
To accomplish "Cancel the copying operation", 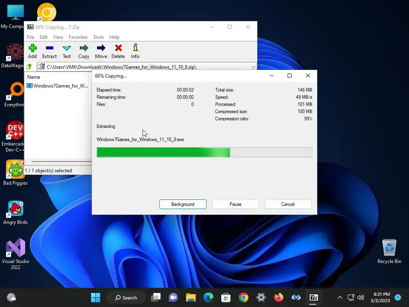I will [288, 204].
